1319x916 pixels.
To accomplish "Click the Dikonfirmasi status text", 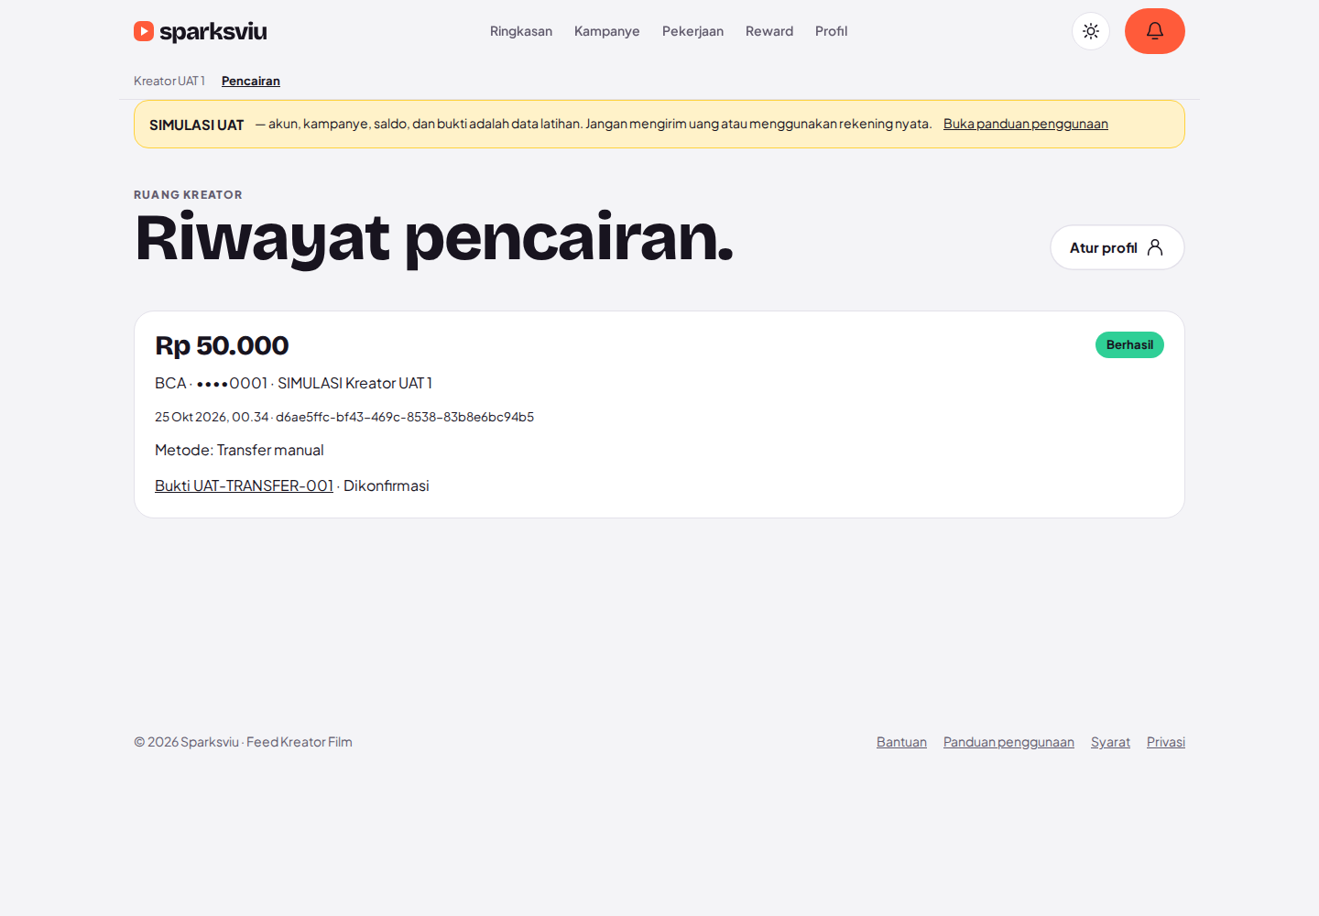I will [387, 485].
